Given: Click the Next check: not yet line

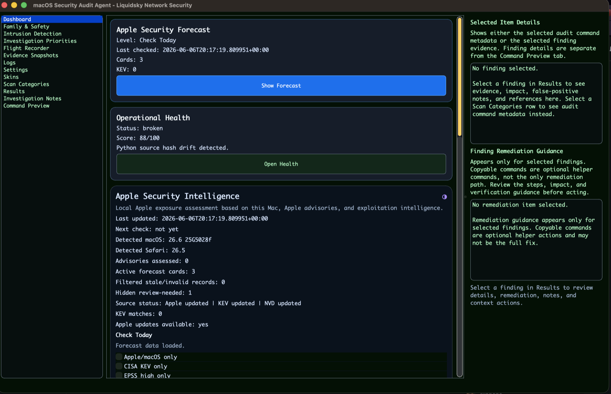Looking at the screenshot, I should [147, 229].
